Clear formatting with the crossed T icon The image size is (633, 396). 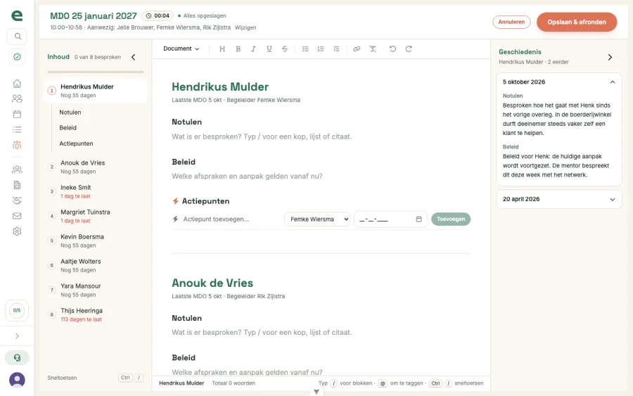[373, 49]
